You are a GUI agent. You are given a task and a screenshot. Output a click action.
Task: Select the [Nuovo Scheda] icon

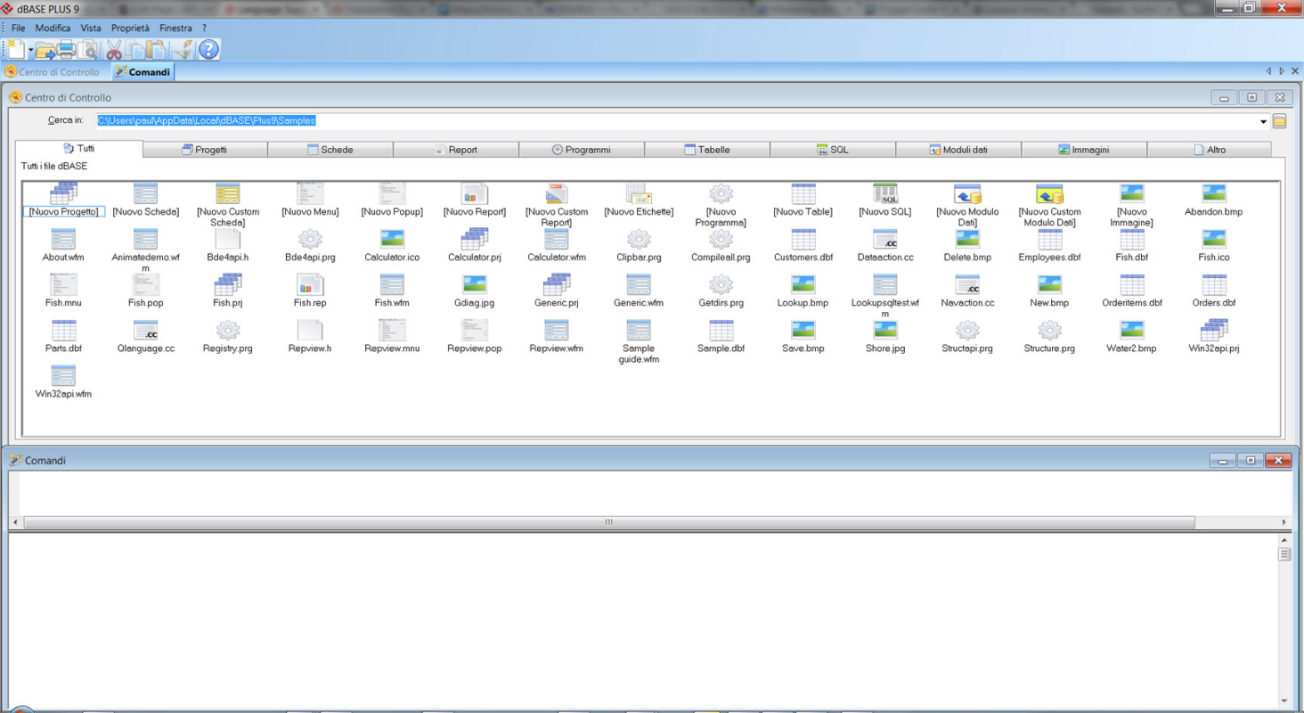coord(145,193)
